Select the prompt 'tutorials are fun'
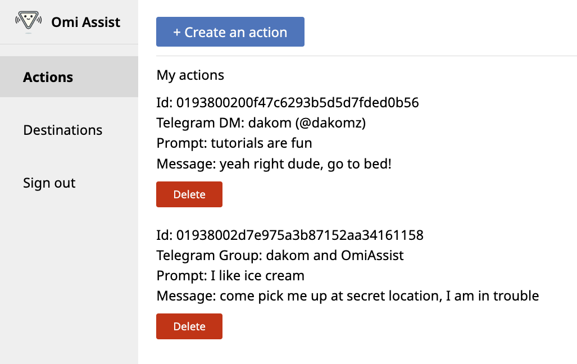577x364 pixels. (261, 143)
